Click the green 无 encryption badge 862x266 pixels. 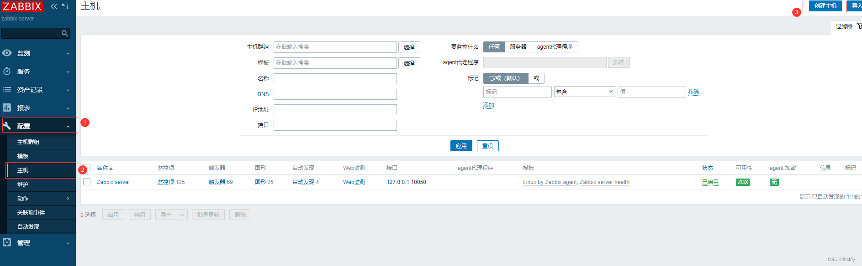click(x=774, y=182)
